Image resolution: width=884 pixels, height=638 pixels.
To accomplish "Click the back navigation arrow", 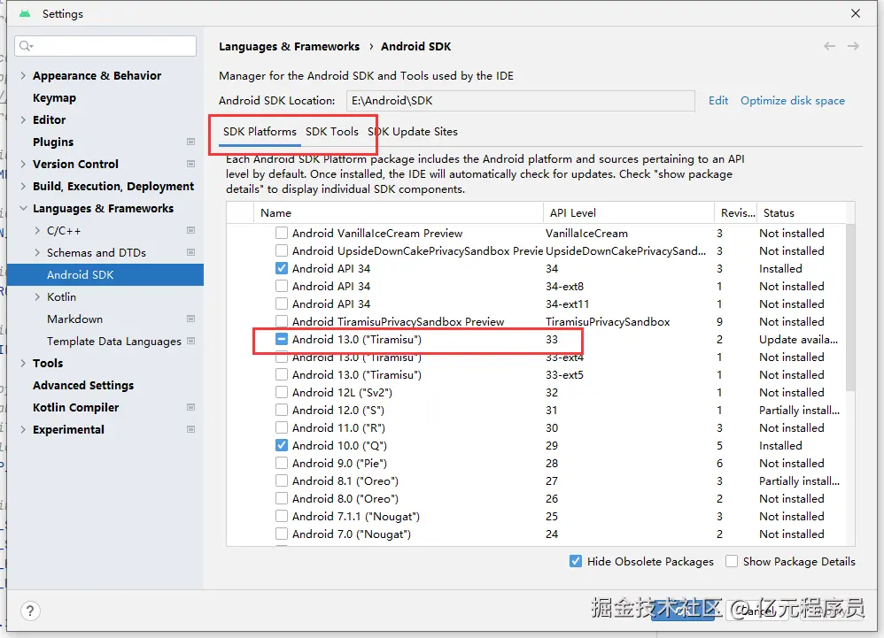I will point(829,46).
